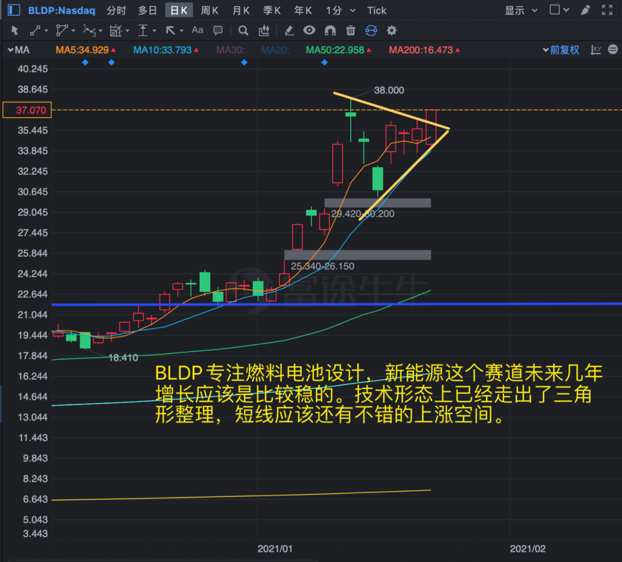Click the sync drawings icon
The height and width of the screenshot is (562, 622).
[371, 31]
